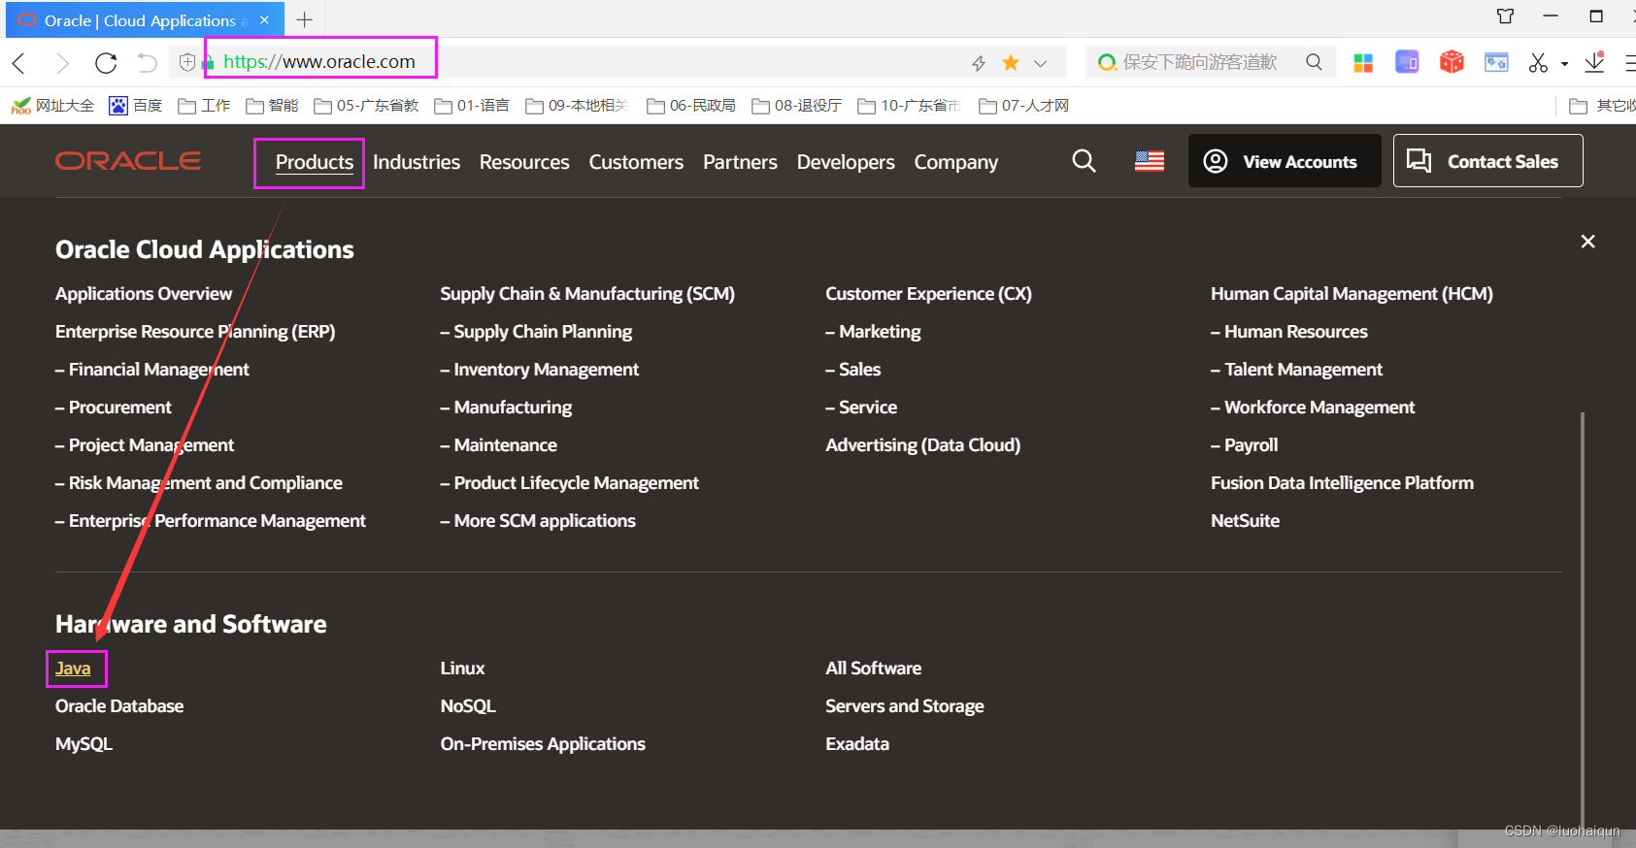Go back to the previous page
The image size is (1636, 848).
18,63
